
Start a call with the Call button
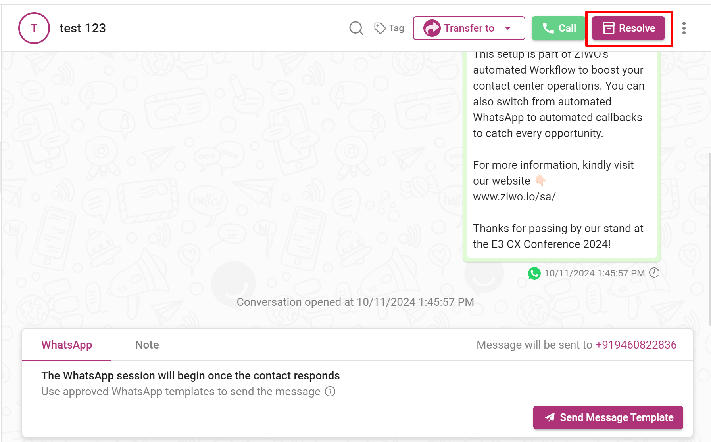click(x=558, y=28)
